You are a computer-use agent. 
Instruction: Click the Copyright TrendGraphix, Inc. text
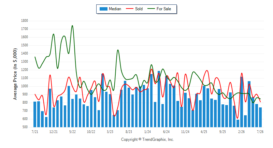click(x=147, y=139)
